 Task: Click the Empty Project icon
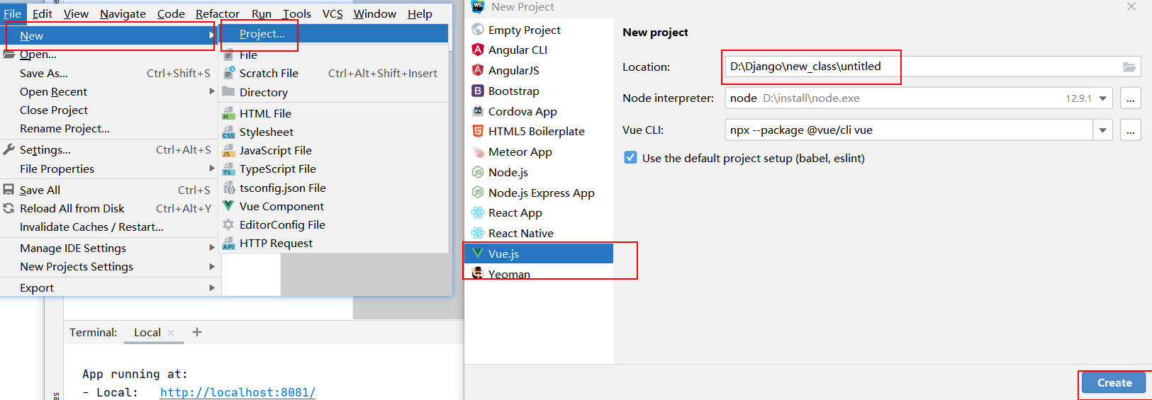[x=478, y=30]
